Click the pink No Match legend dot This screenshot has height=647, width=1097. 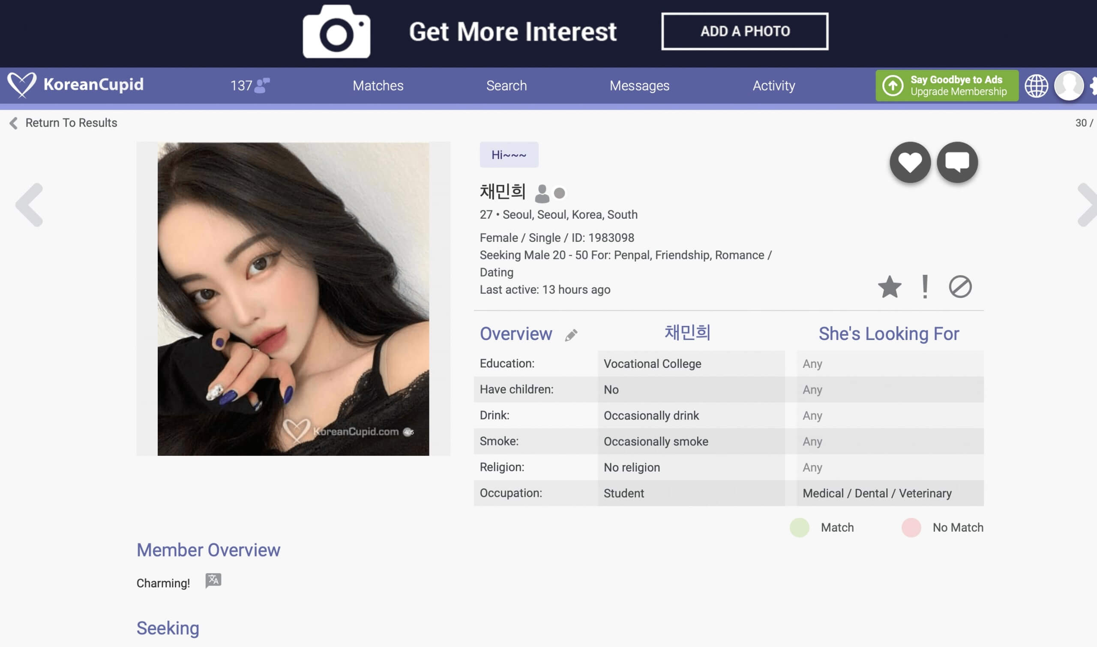coord(911,527)
